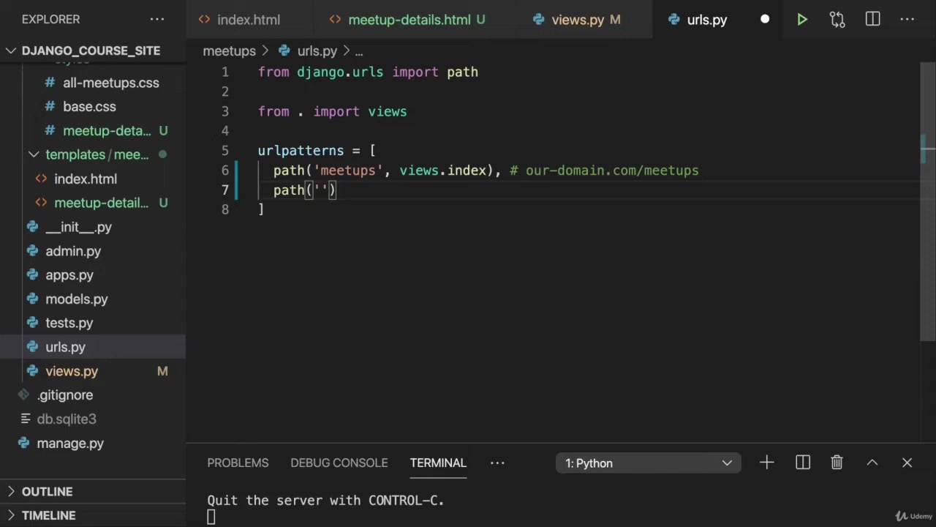Switch to the views.py editor tab

point(577,20)
